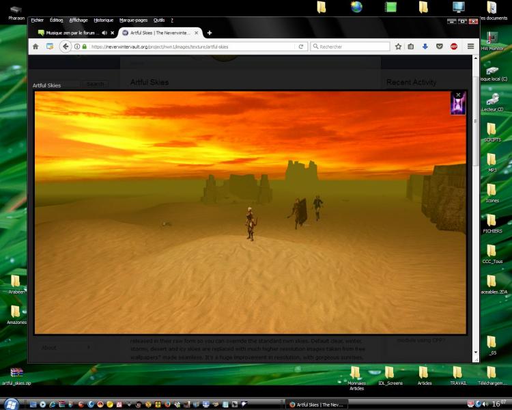Click the volume icon in system tray
This screenshot has height=410, width=512.
pyautogui.click(x=485, y=404)
